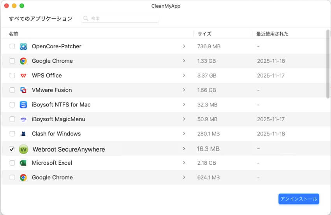The height and width of the screenshot is (215, 331).
Task: Select the Clash for Windows name
Action: [56, 134]
